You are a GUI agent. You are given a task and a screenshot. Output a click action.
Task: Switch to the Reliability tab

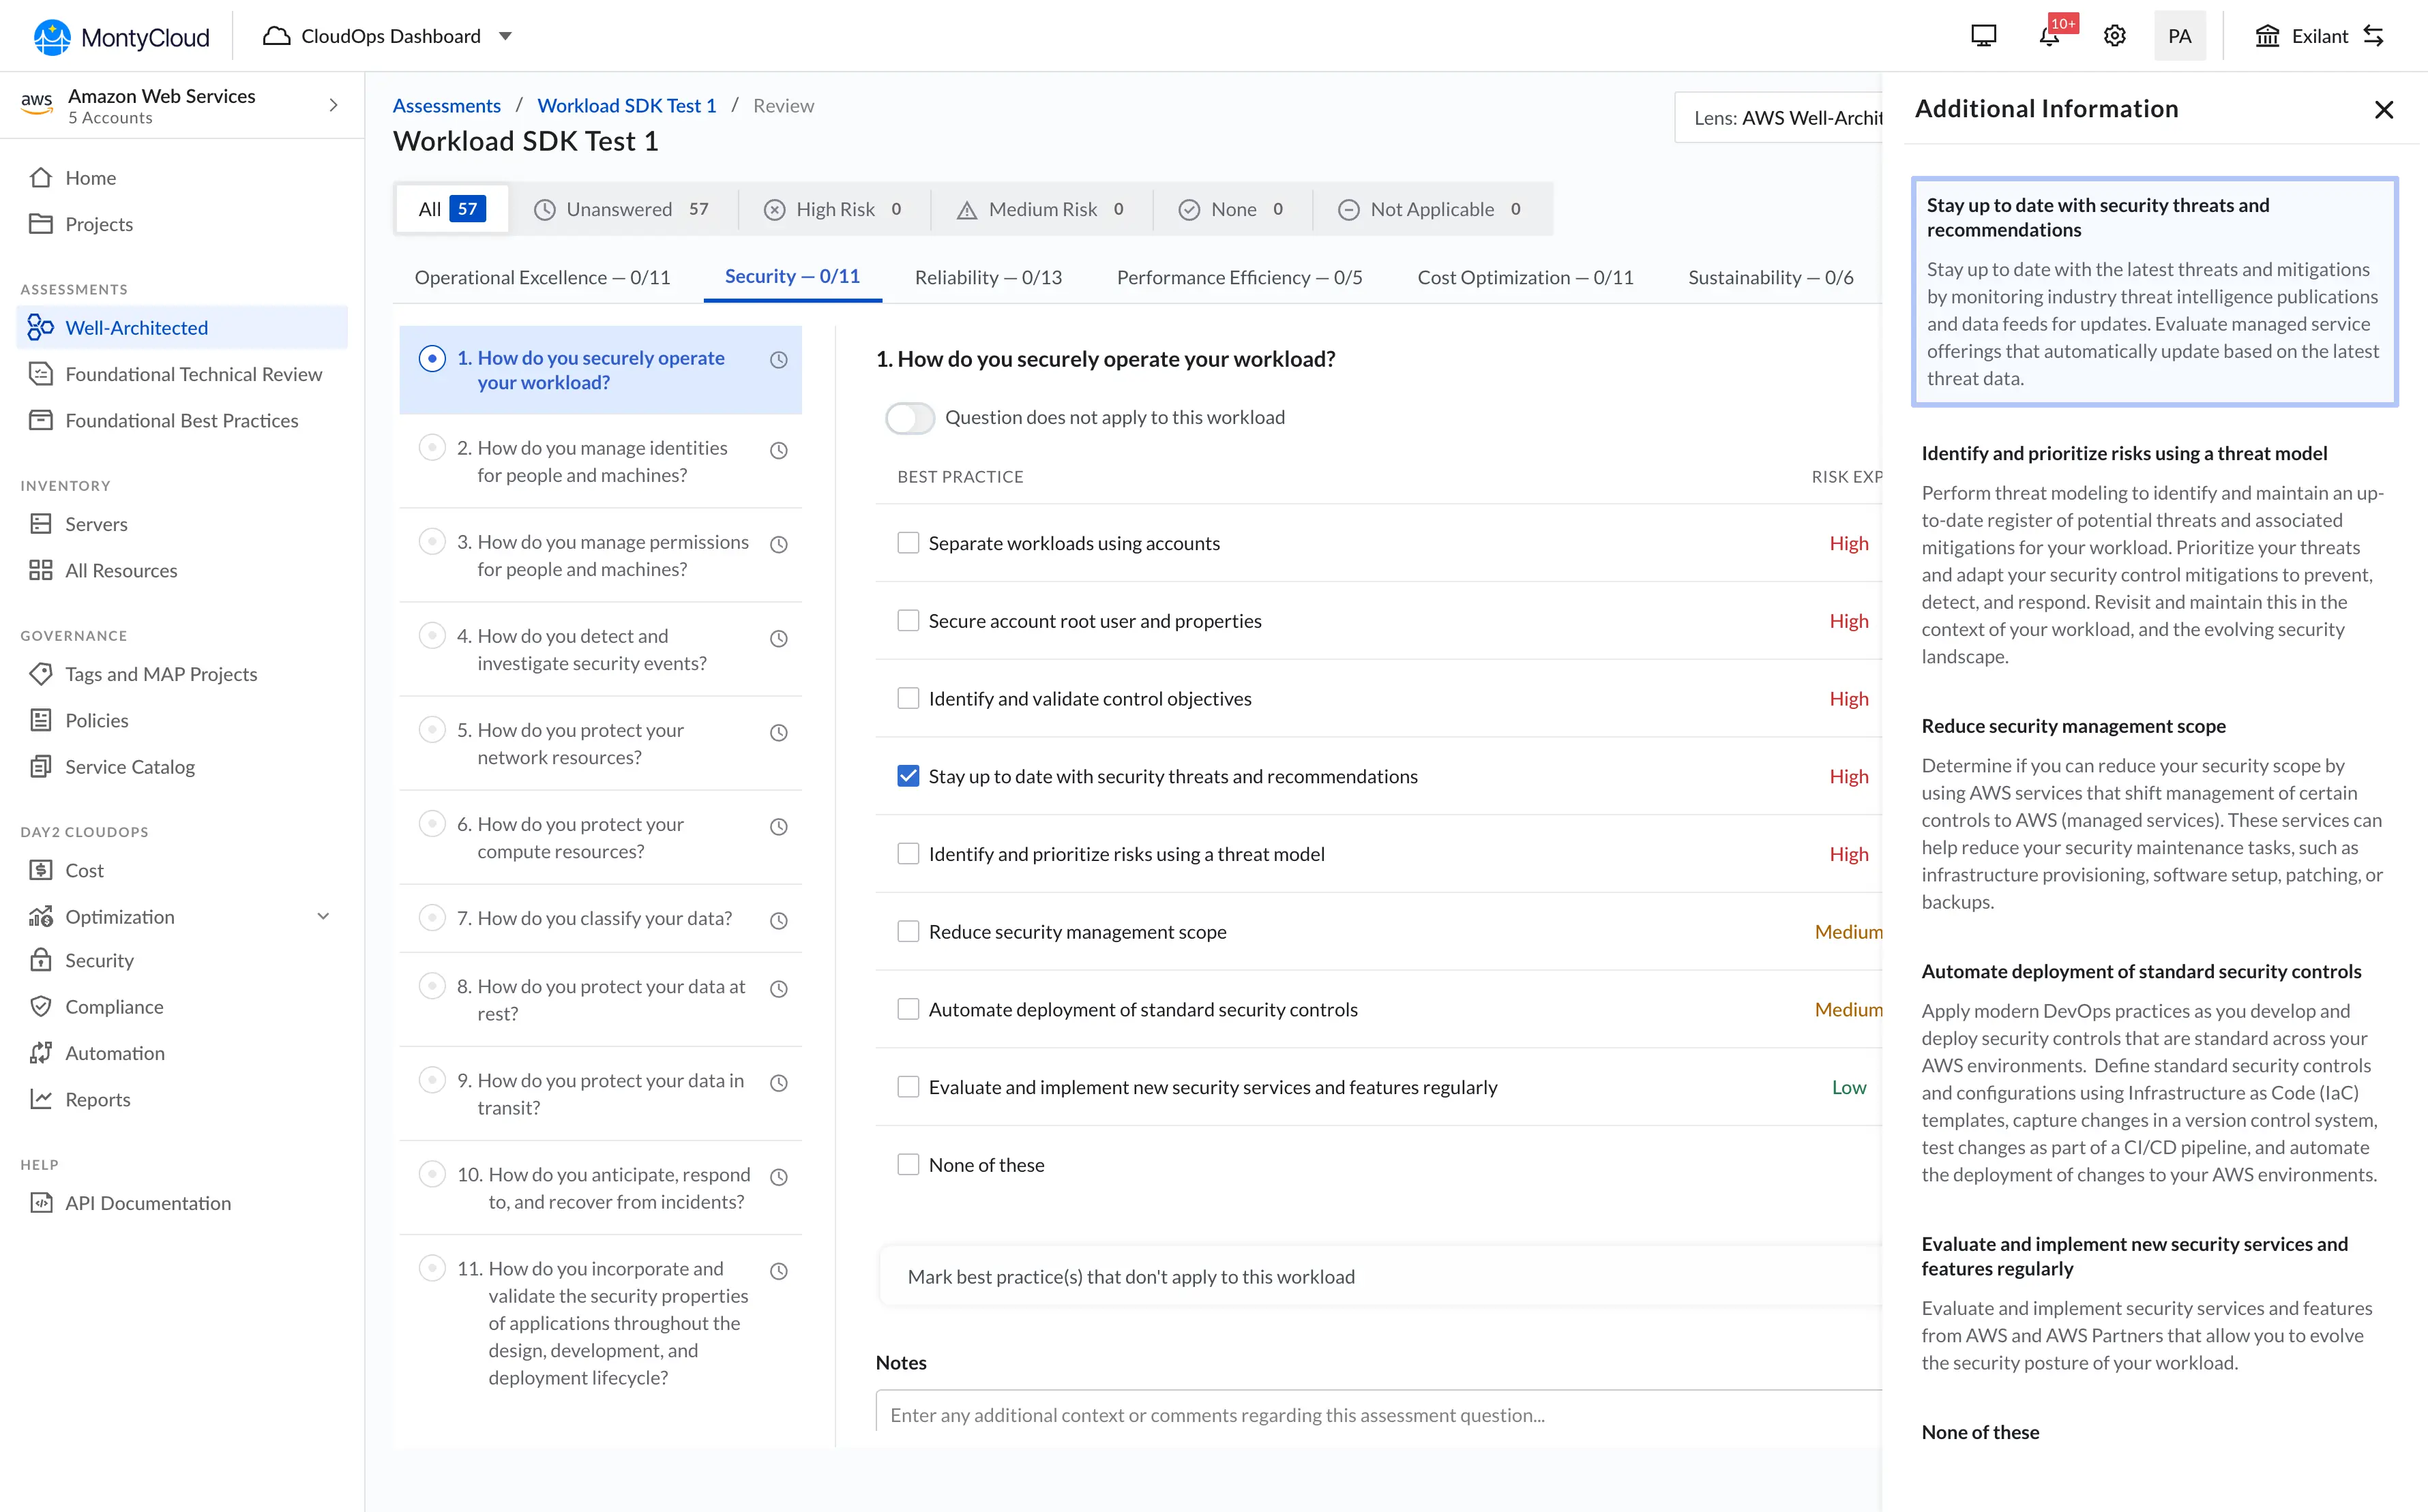[x=988, y=277]
